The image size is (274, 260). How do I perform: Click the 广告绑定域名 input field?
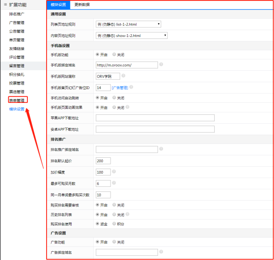click(126, 252)
